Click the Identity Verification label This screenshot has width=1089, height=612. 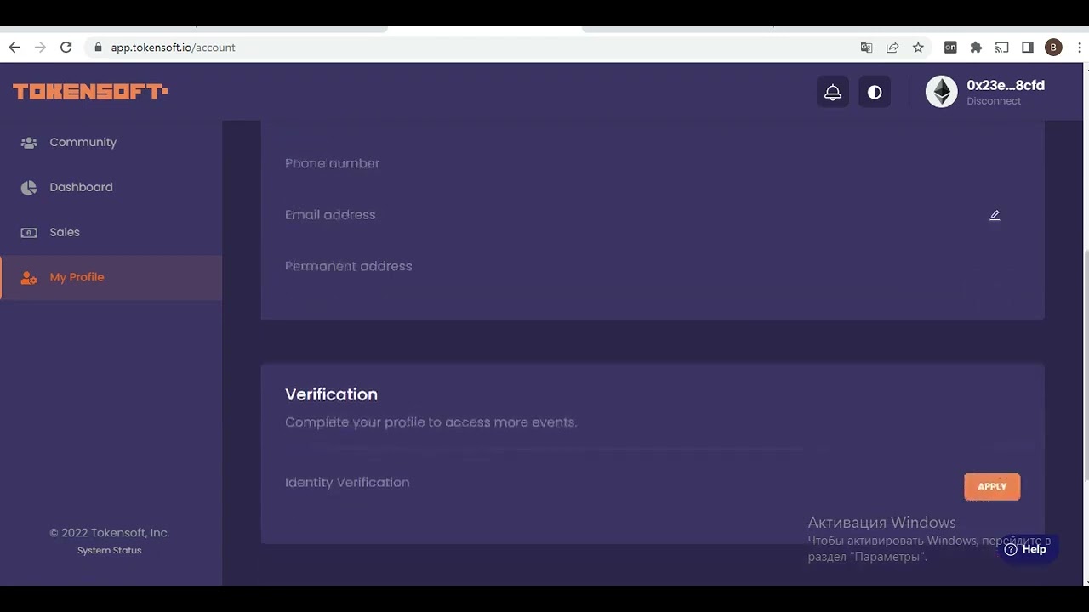pos(347,482)
